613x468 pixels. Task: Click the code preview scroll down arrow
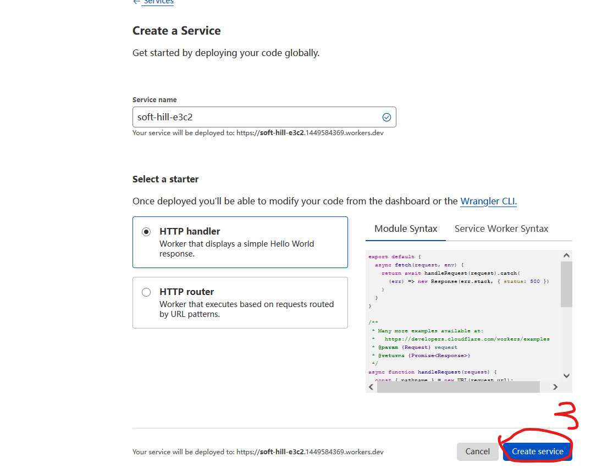(566, 376)
